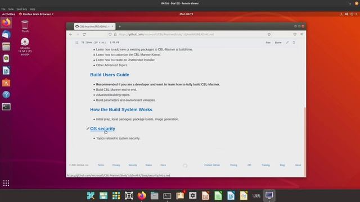Open the colored apps grid in bottom taskbar

[116, 196]
